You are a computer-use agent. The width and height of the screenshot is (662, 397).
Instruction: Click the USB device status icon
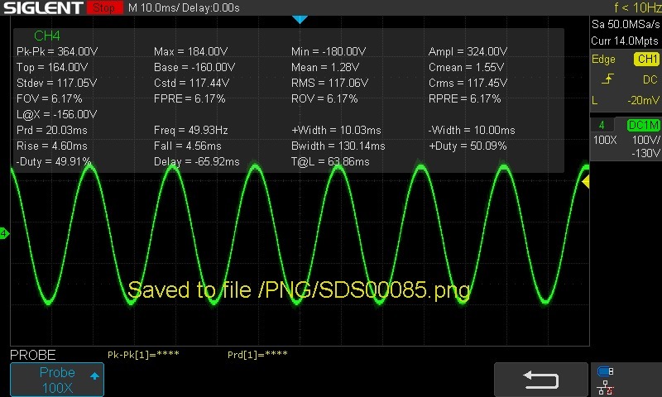[605, 371]
